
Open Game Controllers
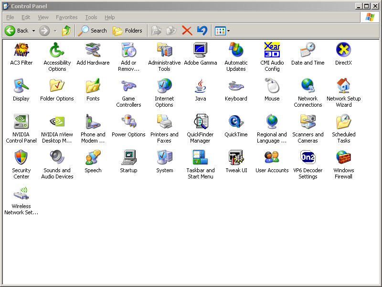click(x=128, y=93)
